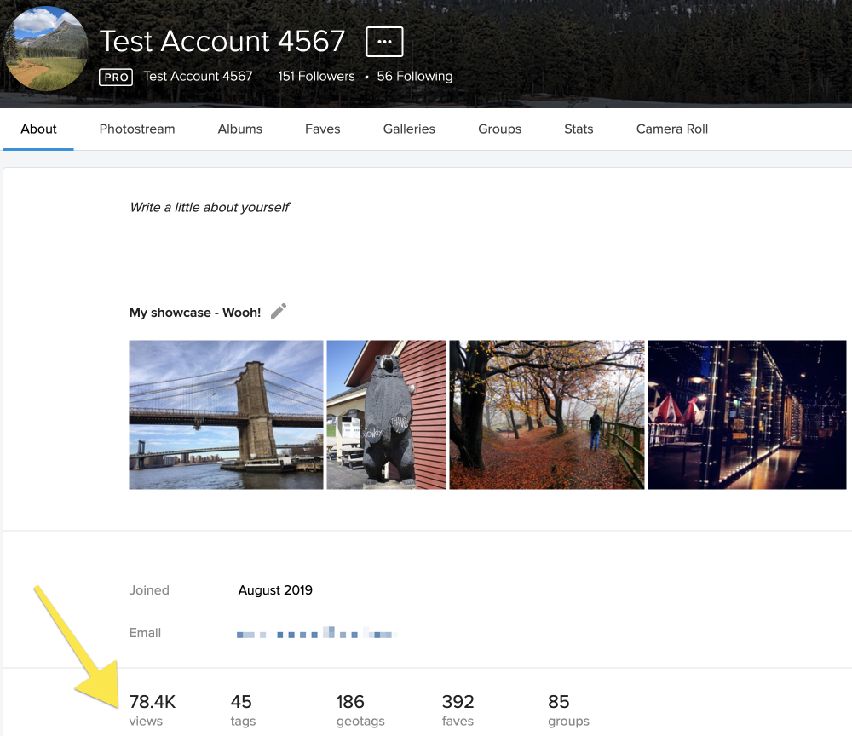
Task: Click the PRO badge
Action: point(116,77)
